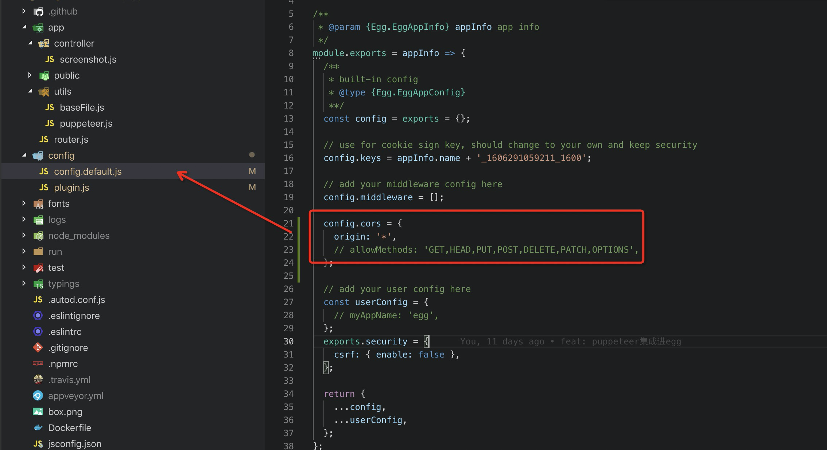
Task: Click the image icon beside box.png
Action: (38, 412)
